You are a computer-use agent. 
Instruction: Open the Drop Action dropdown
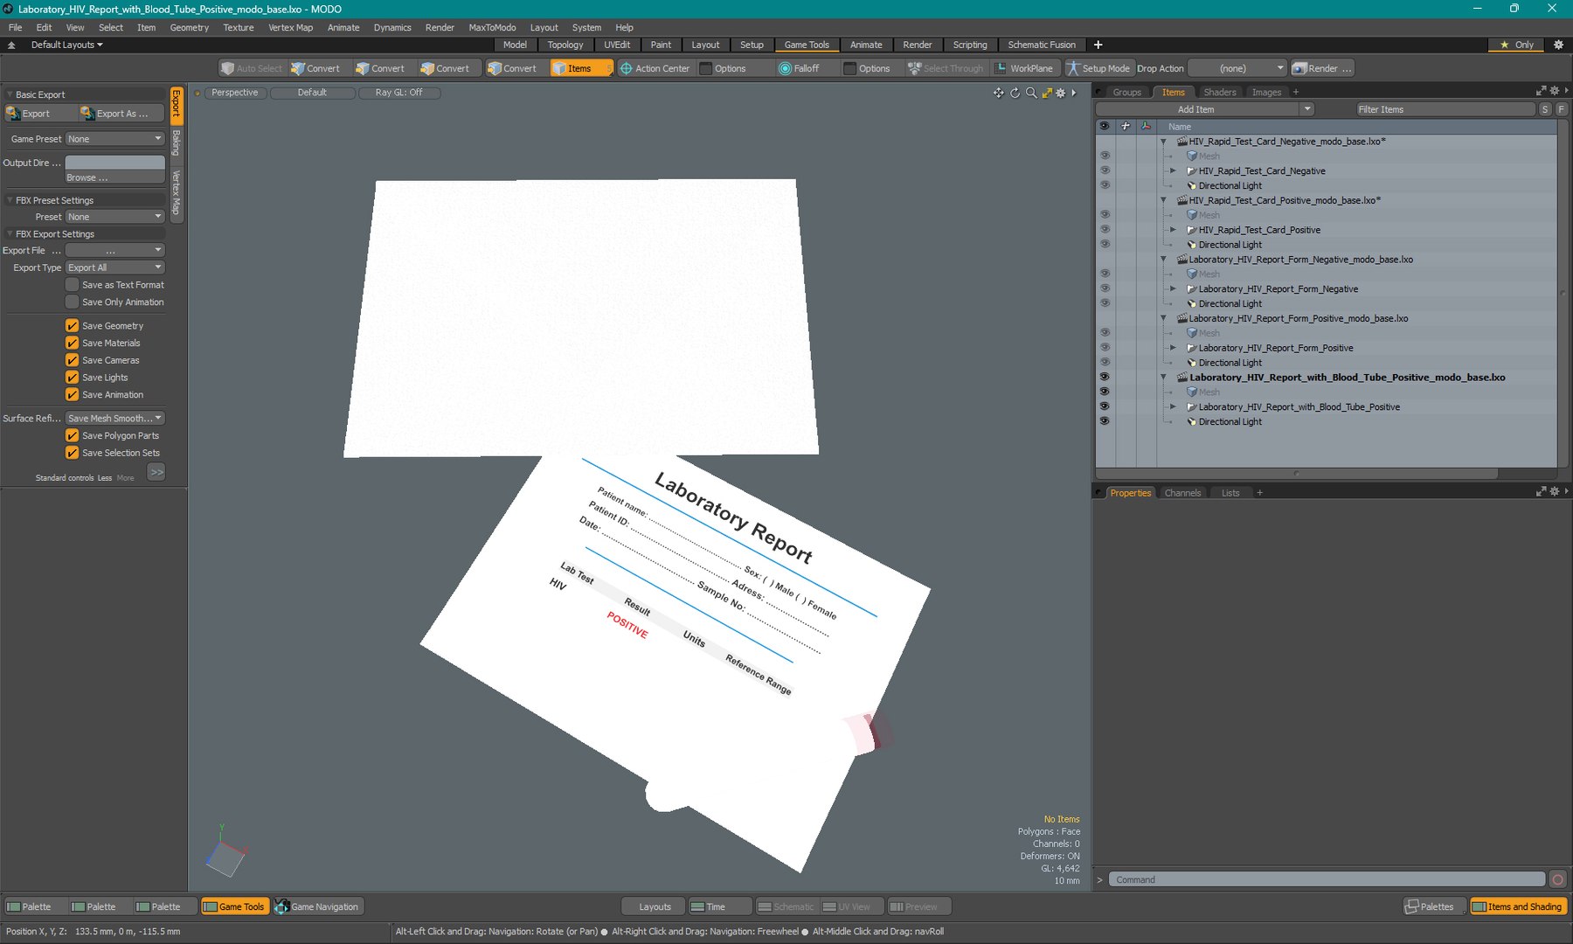[1237, 68]
